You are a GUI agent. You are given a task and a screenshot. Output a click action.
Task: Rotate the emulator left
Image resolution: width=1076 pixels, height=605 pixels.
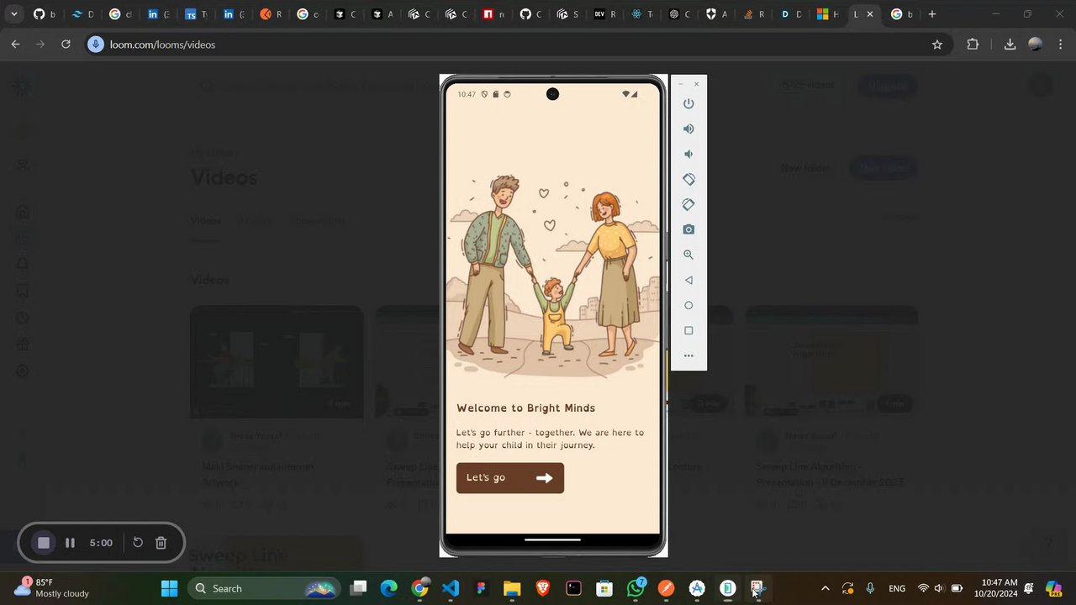688,179
